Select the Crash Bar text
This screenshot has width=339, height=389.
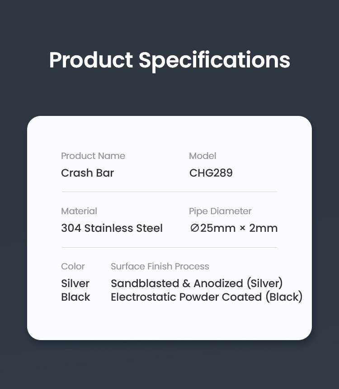(87, 173)
